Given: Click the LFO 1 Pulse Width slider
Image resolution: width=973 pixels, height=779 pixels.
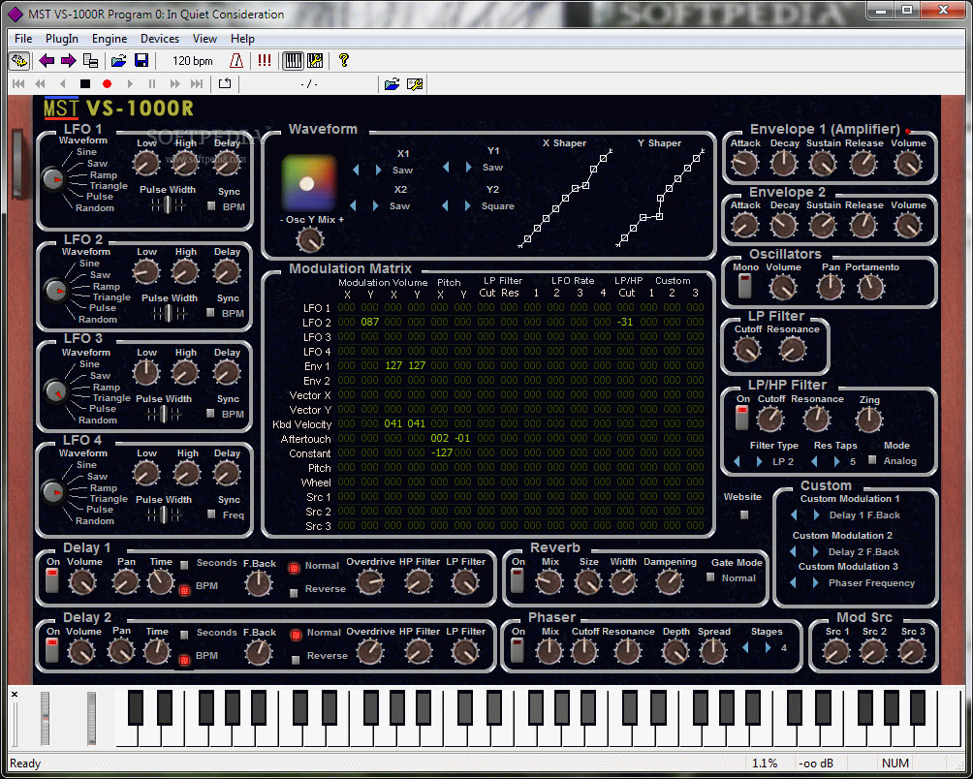Looking at the screenshot, I should (167, 205).
